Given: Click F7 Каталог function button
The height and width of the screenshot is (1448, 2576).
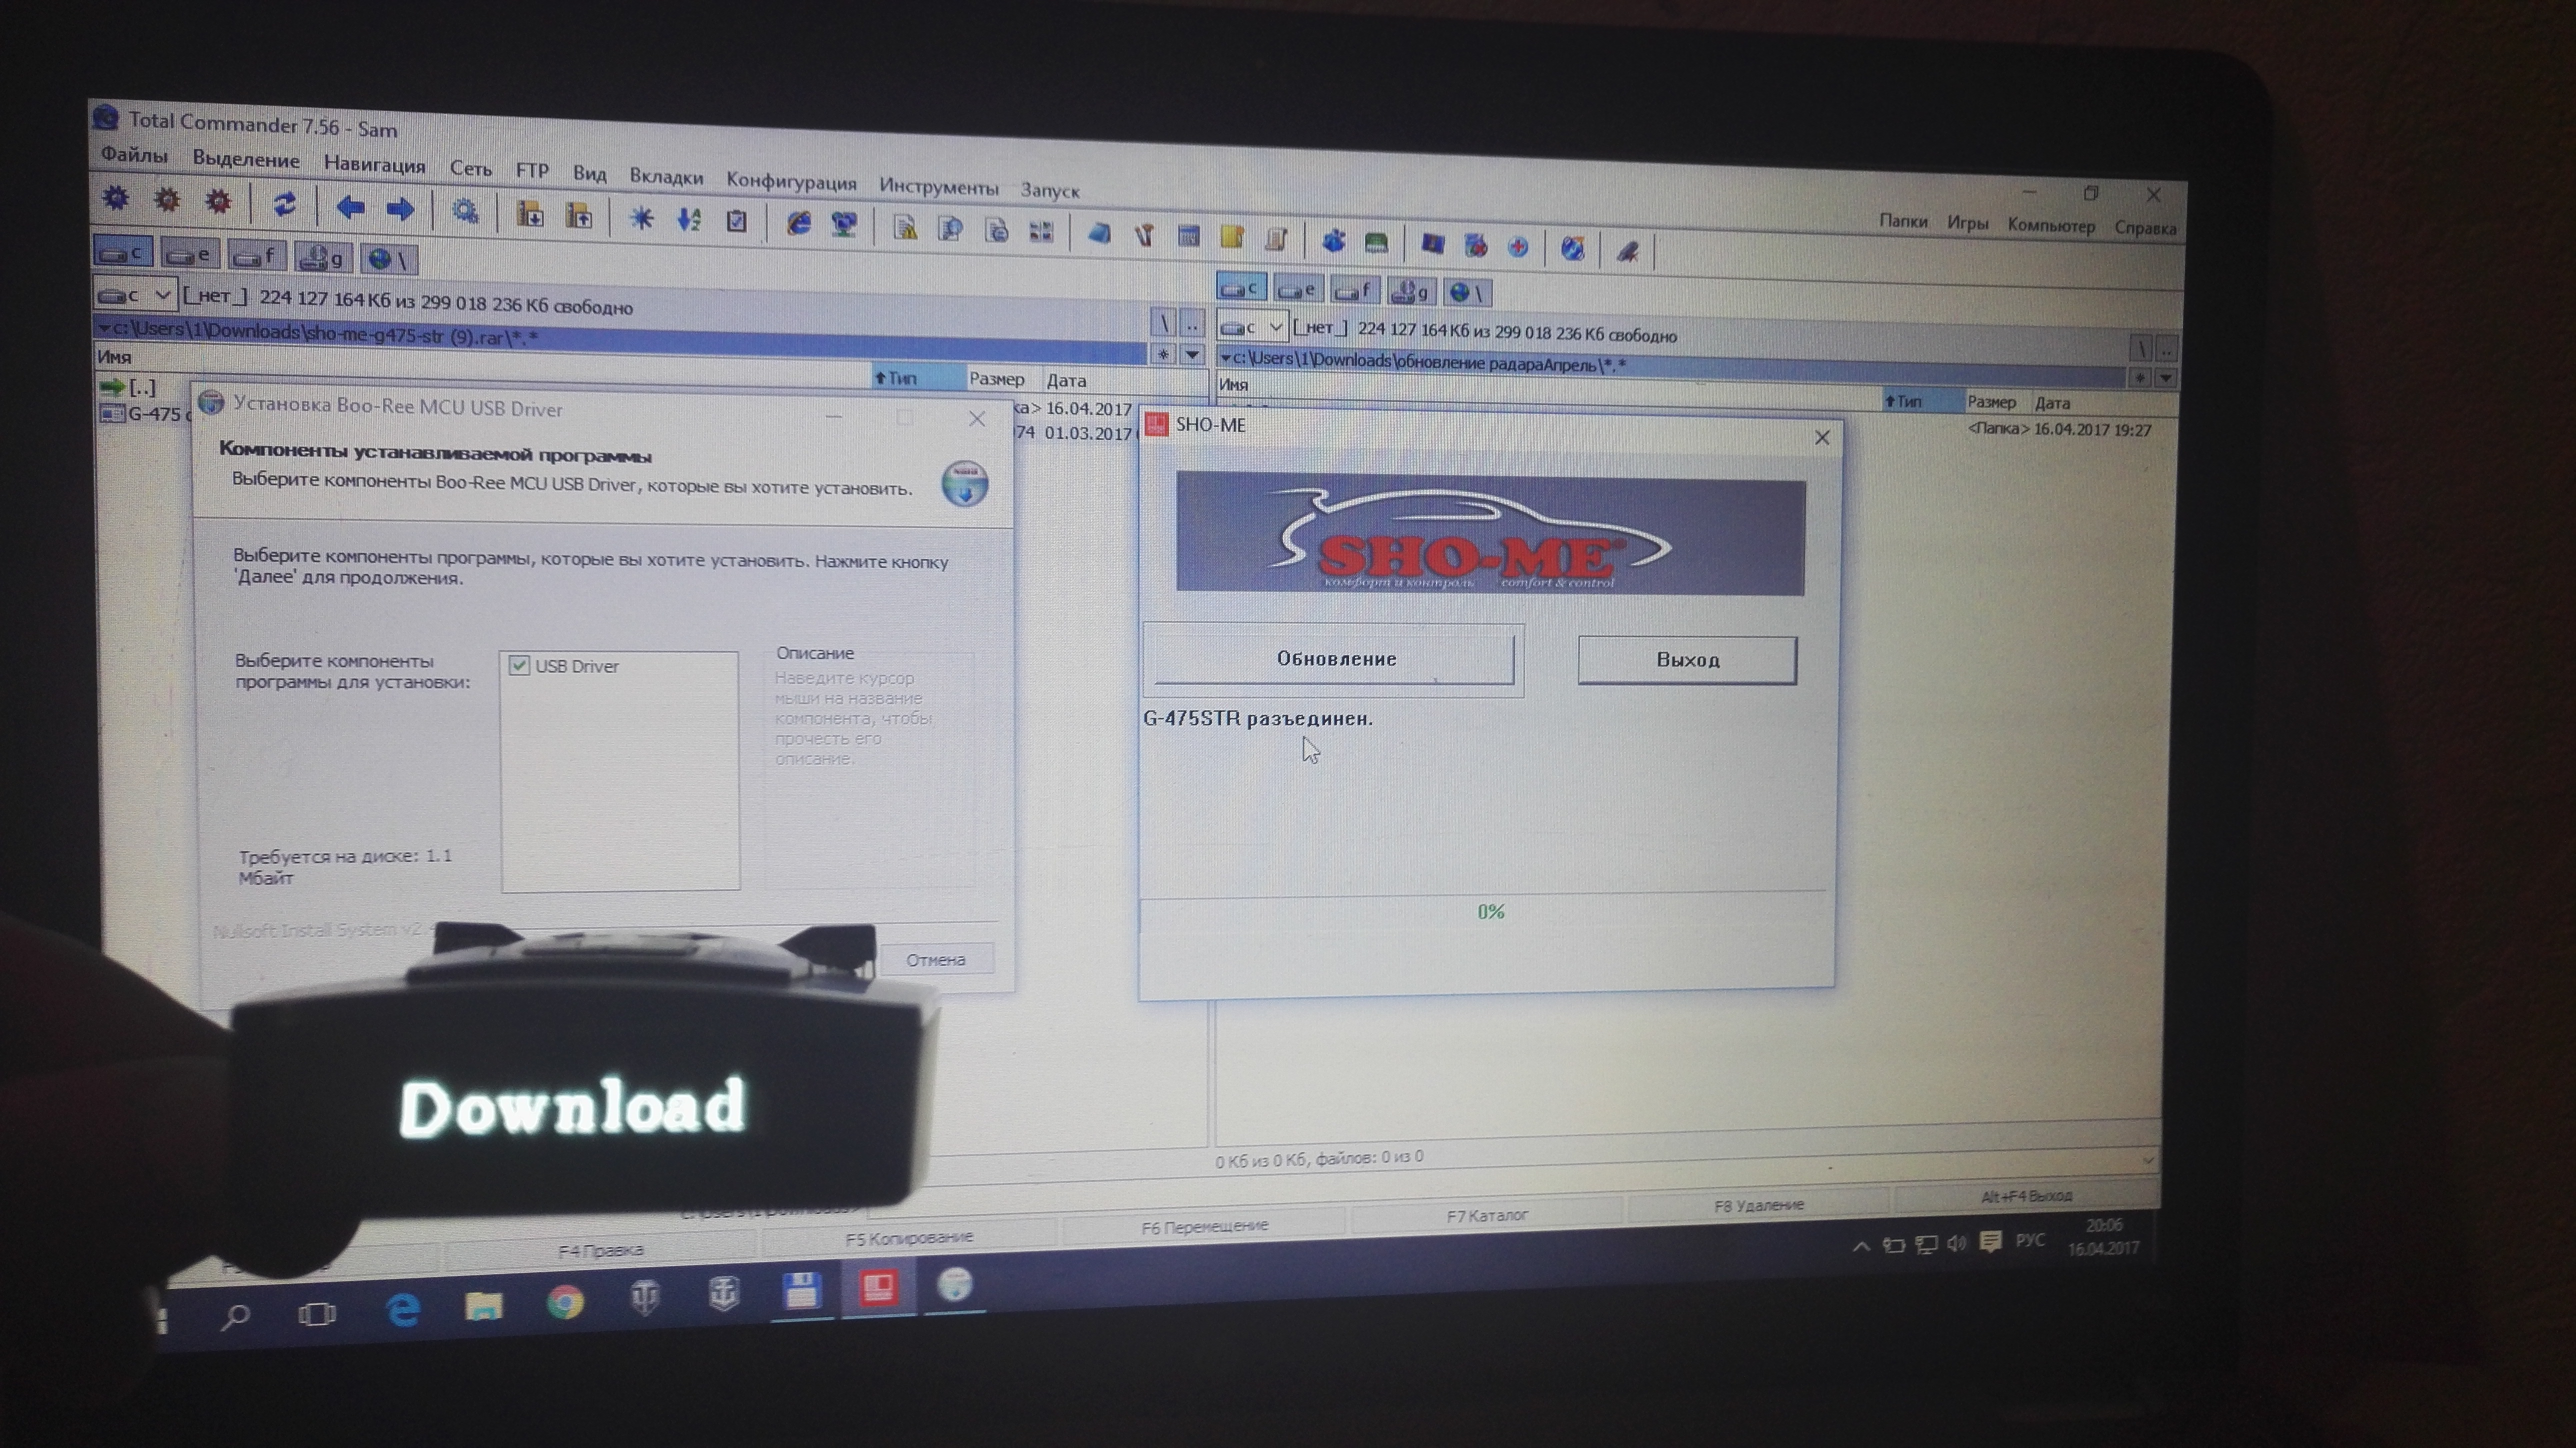Looking at the screenshot, I should coord(1487,1215).
